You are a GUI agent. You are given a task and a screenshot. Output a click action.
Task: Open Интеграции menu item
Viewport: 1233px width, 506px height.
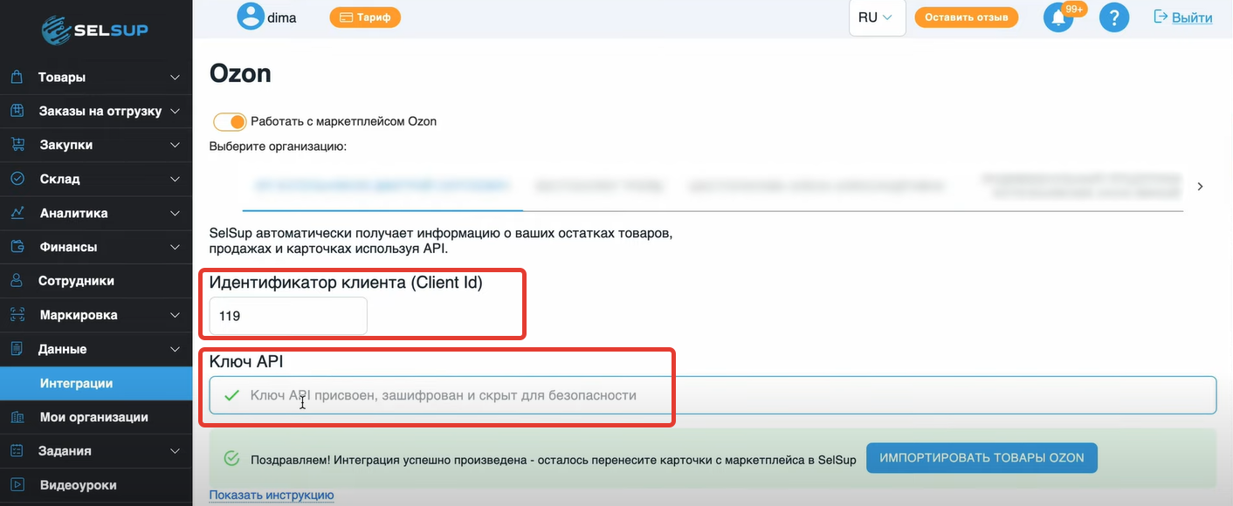tap(96, 383)
